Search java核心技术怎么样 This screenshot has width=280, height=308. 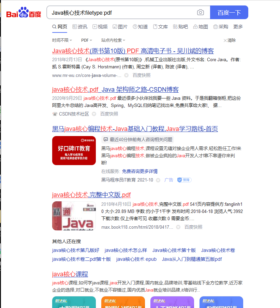126,250
